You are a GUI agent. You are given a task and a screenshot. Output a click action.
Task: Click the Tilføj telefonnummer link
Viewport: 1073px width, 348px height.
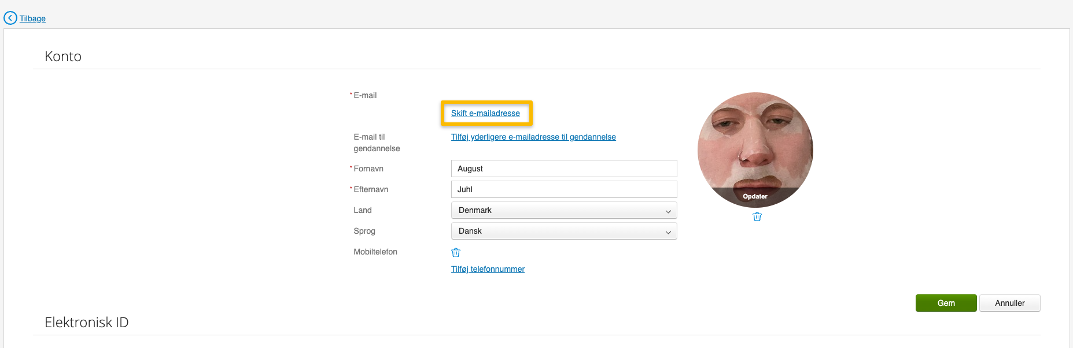click(x=488, y=269)
